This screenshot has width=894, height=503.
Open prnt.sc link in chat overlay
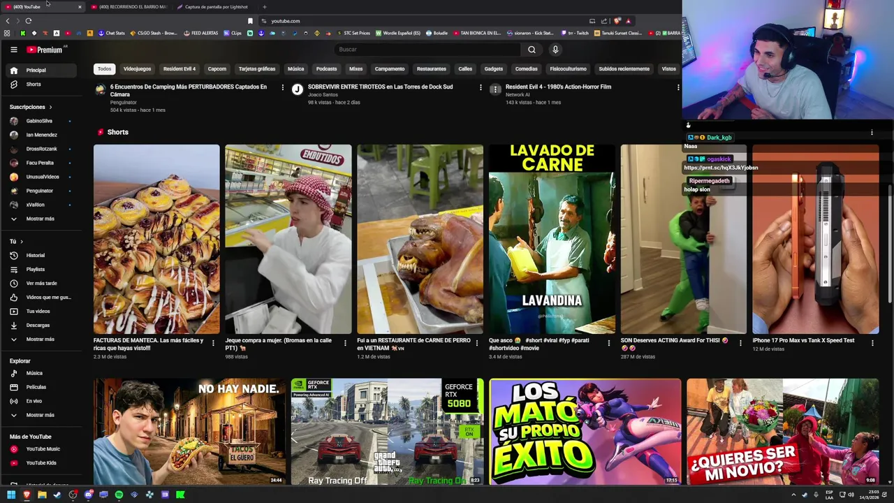tap(721, 168)
